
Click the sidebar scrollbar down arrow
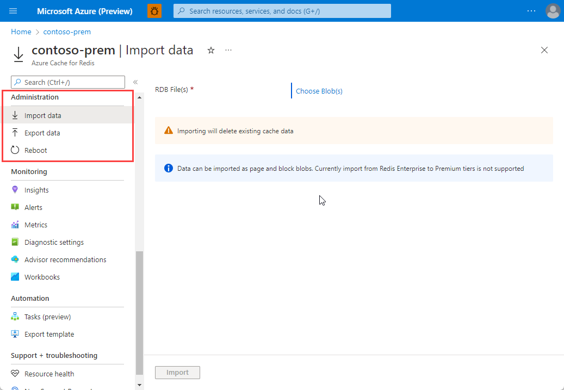pyautogui.click(x=140, y=385)
